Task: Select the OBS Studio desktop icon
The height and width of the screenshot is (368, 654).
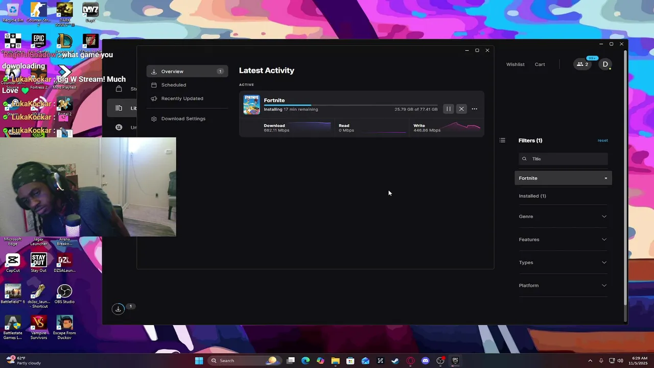Action: (64, 293)
